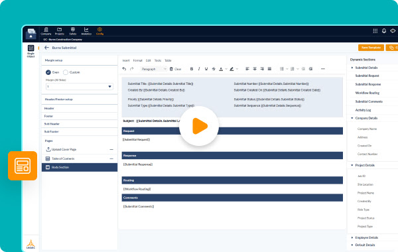
Task: Click the Save Template button
Action: pyautogui.click(x=371, y=48)
